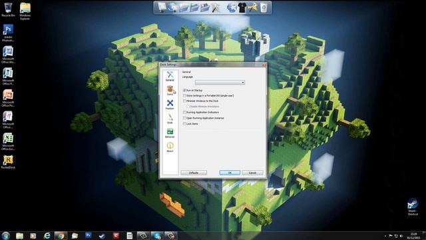This screenshot has height=240, width=426.
Task: Click the Action Center flag tray icon
Action: (x=391, y=236)
